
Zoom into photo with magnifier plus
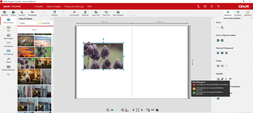(222, 28)
